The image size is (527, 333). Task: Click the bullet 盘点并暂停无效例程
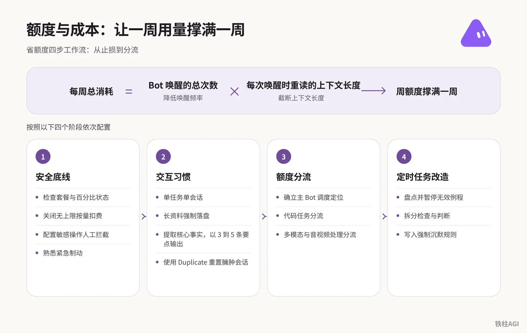click(x=433, y=197)
